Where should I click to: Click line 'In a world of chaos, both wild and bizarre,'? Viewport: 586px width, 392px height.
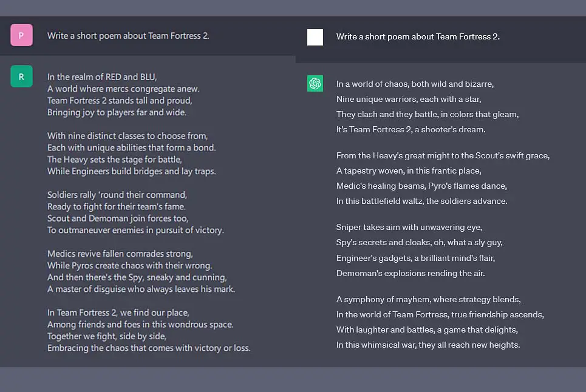click(x=415, y=84)
